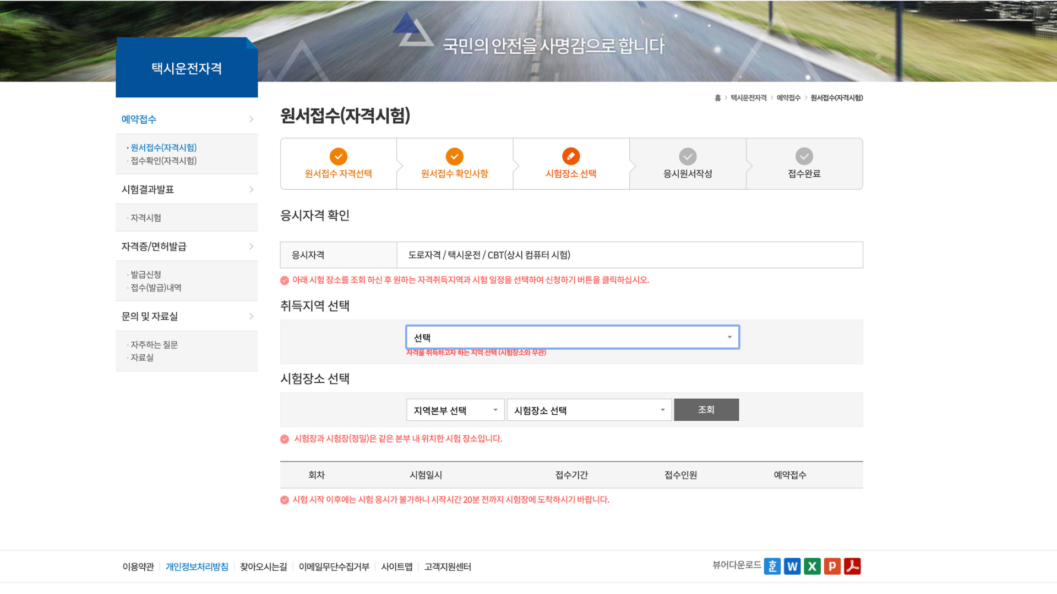Click the 시험장소 선택 pencil step icon
Screen dimensions: 1057x594
coord(571,157)
